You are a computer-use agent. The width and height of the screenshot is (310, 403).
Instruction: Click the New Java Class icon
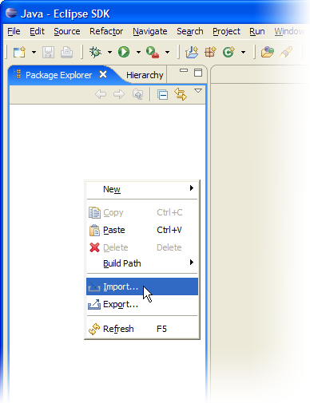pyautogui.click(x=229, y=52)
